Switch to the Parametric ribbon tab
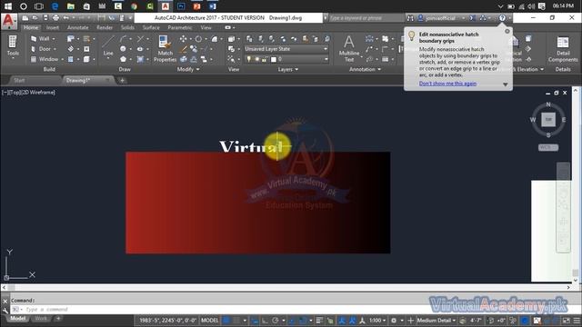The image size is (582, 327). click(x=180, y=27)
